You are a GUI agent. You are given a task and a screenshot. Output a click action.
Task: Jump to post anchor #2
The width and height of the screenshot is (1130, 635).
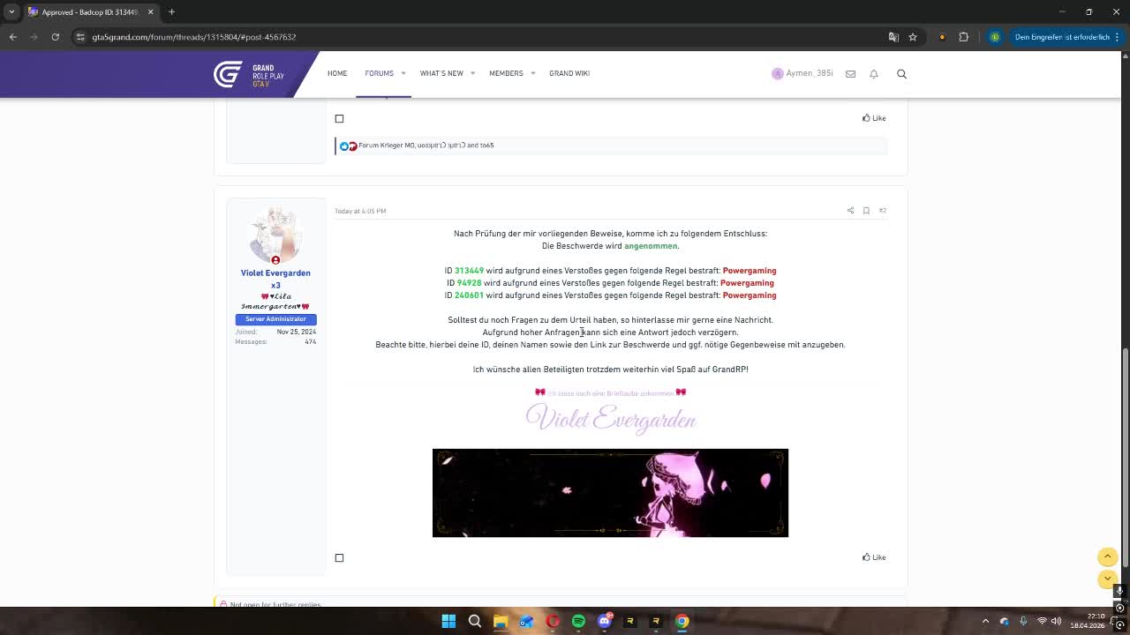pos(882,211)
